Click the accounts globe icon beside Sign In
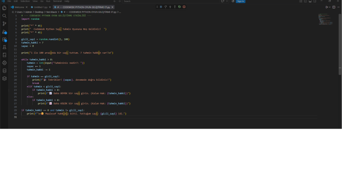 coord(233,1)
